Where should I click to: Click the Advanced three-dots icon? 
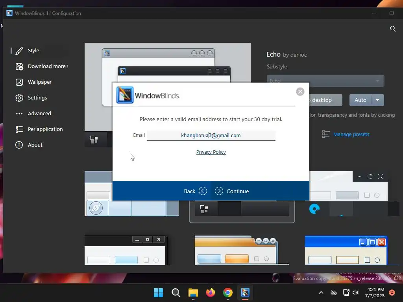pos(19,114)
